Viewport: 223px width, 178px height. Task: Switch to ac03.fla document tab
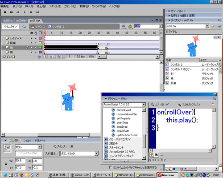coord(21,20)
